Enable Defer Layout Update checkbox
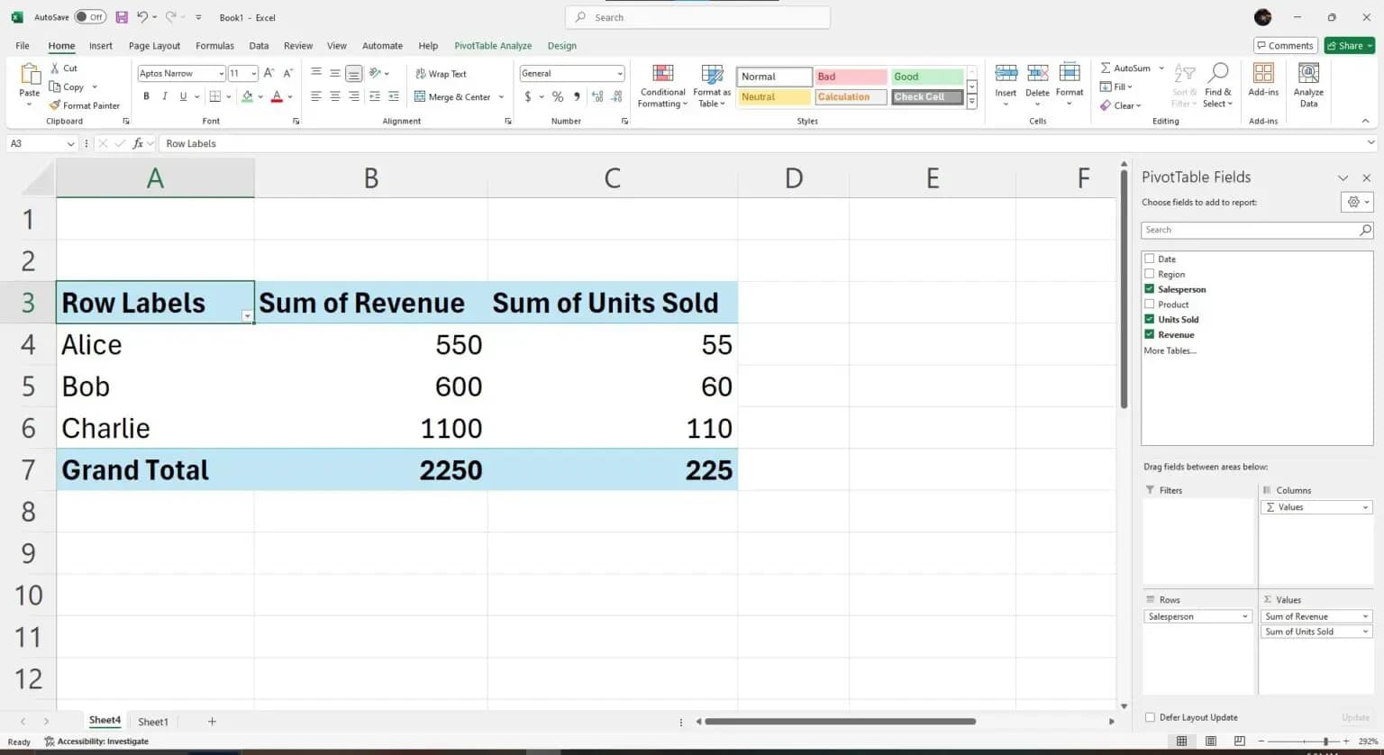1384x755 pixels. (1150, 717)
